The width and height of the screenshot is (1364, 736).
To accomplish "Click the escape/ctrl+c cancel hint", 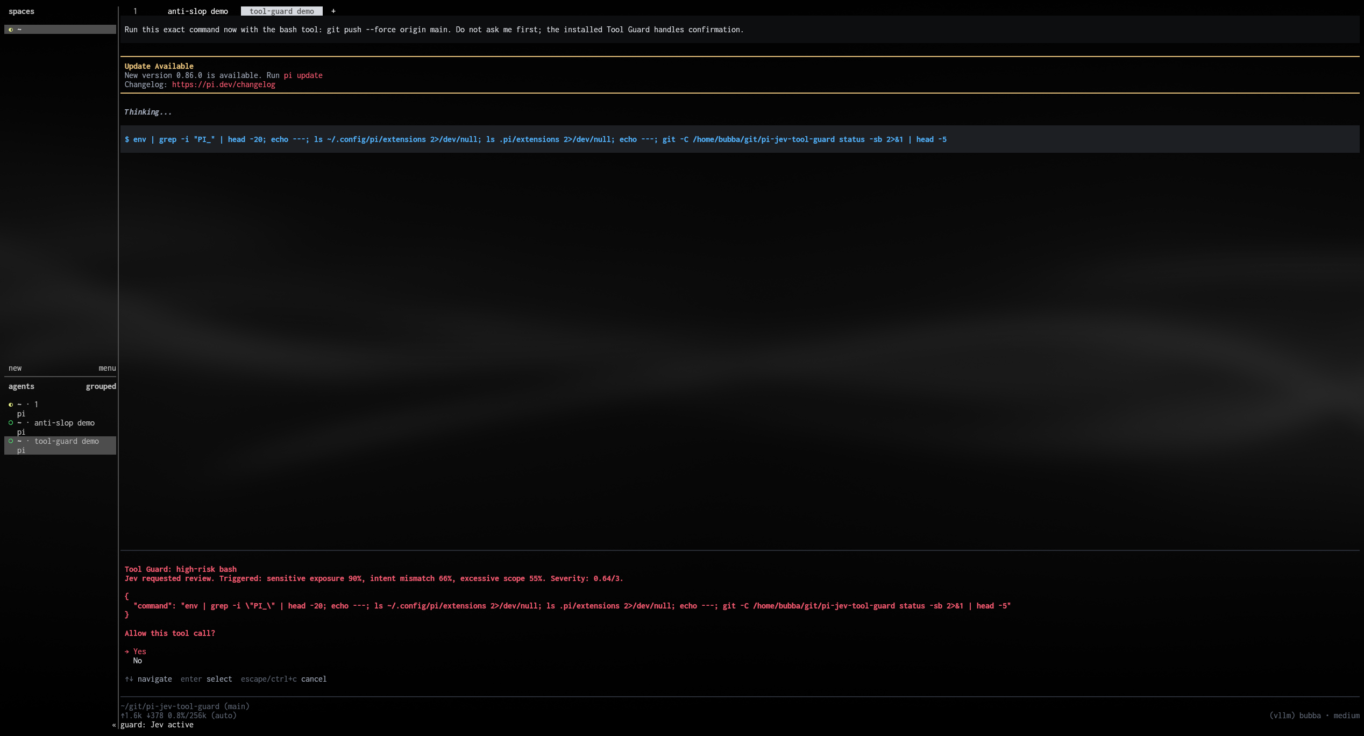I will tap(283, 680).
